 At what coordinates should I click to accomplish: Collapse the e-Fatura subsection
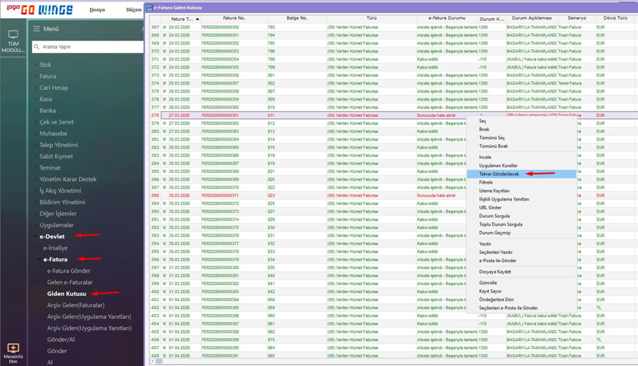[39, 259]
